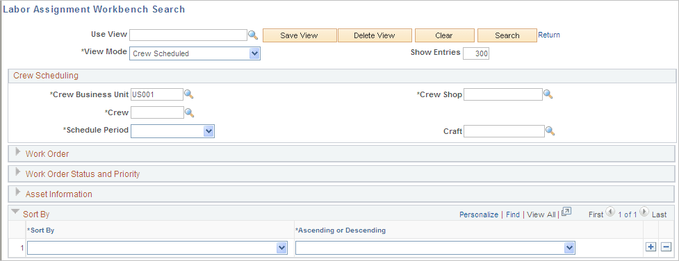Viewport: 679px width, 261px height.
Task: Click the Crew Business Unit lookup icon
Action: click(x=189, y=94)
